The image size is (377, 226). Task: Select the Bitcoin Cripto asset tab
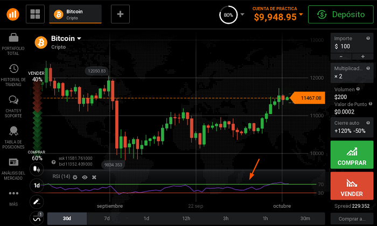(x=75, y=14)
